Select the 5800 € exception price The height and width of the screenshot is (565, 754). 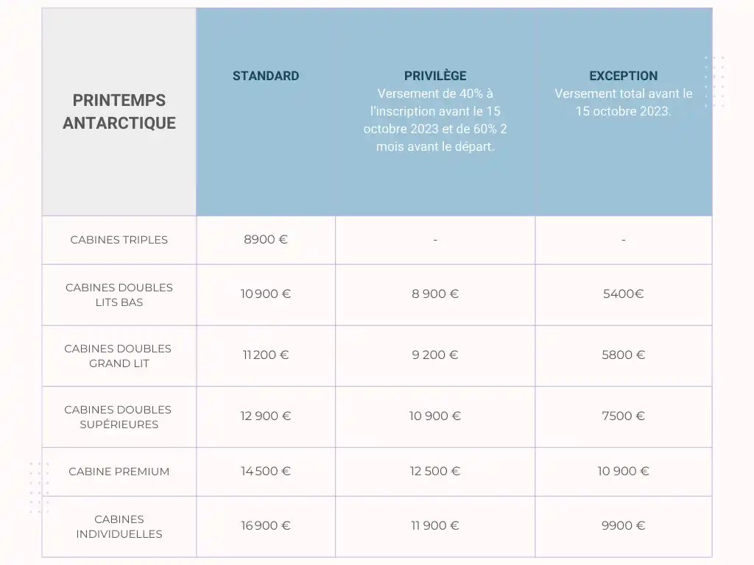pos(623,355)
